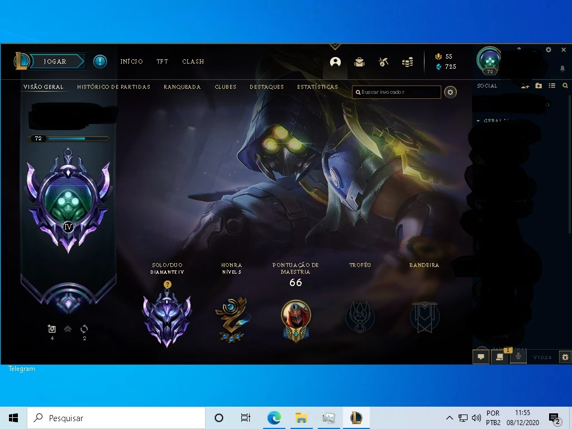Open the CLUBES tab
Screen dimensions: 572x429
(x=226, y=87)
